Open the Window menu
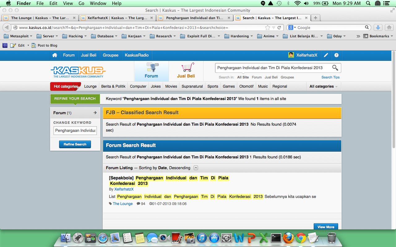 98,3
